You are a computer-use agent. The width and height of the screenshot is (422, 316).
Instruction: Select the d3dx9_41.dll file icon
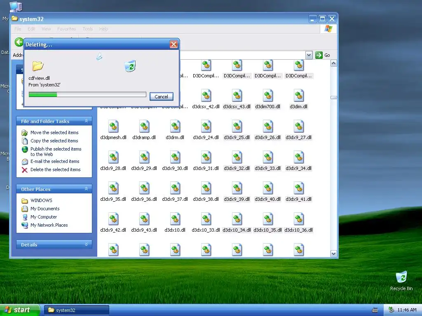299,188
